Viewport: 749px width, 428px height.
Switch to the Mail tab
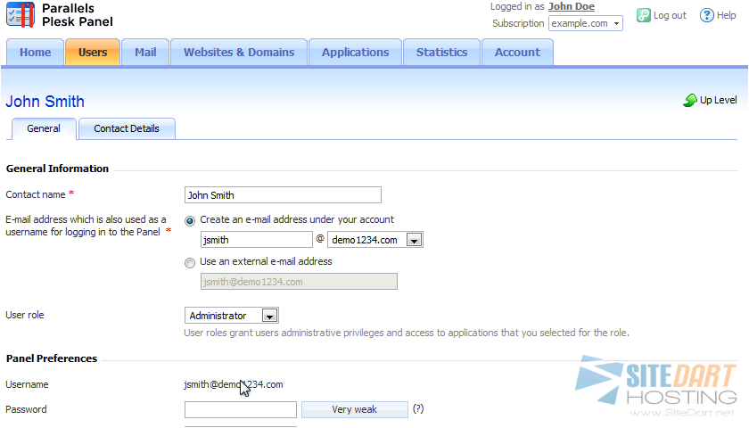tap(145, 52)
